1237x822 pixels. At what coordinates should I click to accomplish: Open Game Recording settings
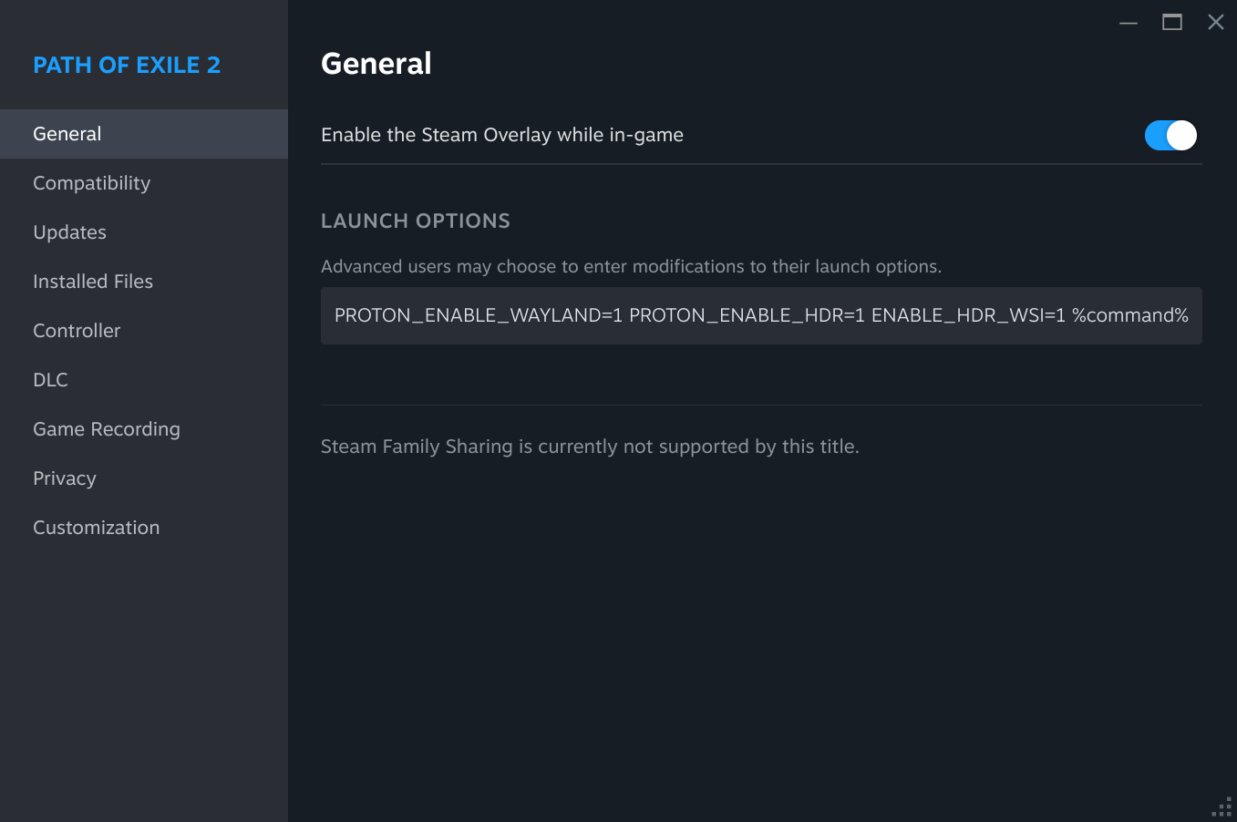coord(107,429)
